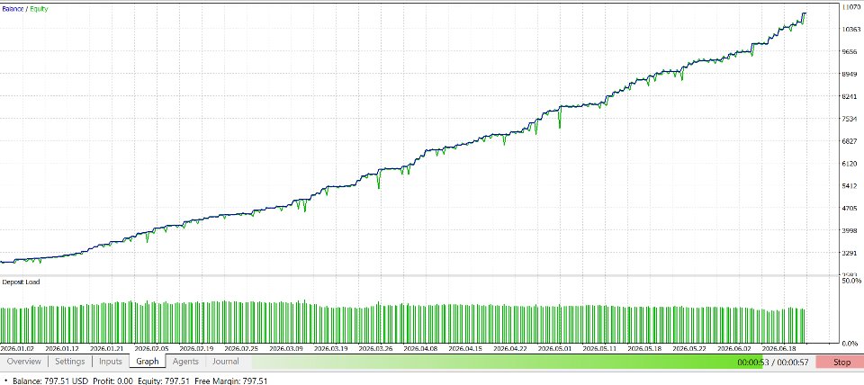Open the Journal tab
Viewport: 864px width, 385px height.
[x=226, y=362]
